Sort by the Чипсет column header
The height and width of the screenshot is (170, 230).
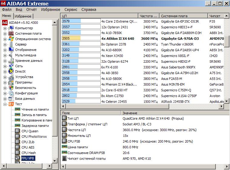coord(216,16)
